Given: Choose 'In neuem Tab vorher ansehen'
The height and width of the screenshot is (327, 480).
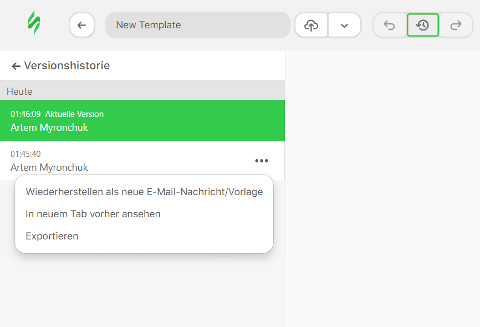Looking at the screenshot, I should 93,214.
